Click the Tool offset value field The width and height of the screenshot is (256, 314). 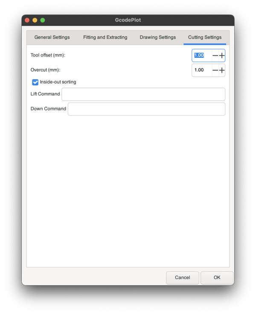click(x=202, y=56)
